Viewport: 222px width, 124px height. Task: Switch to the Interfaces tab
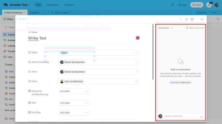coord(69,5)
